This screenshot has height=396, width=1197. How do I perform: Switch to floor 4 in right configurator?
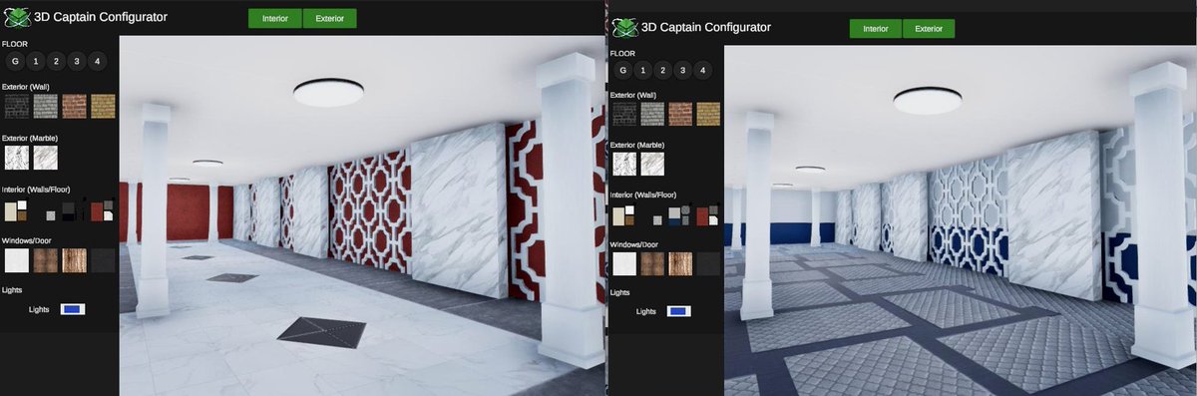702,70
